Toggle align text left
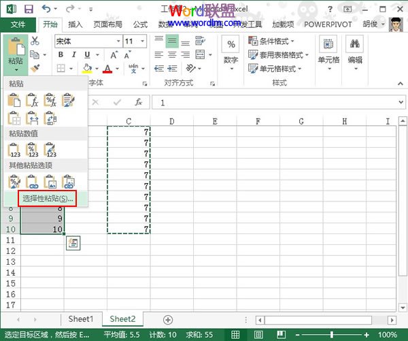Screen dimensions: 408x341 (158, 54)
